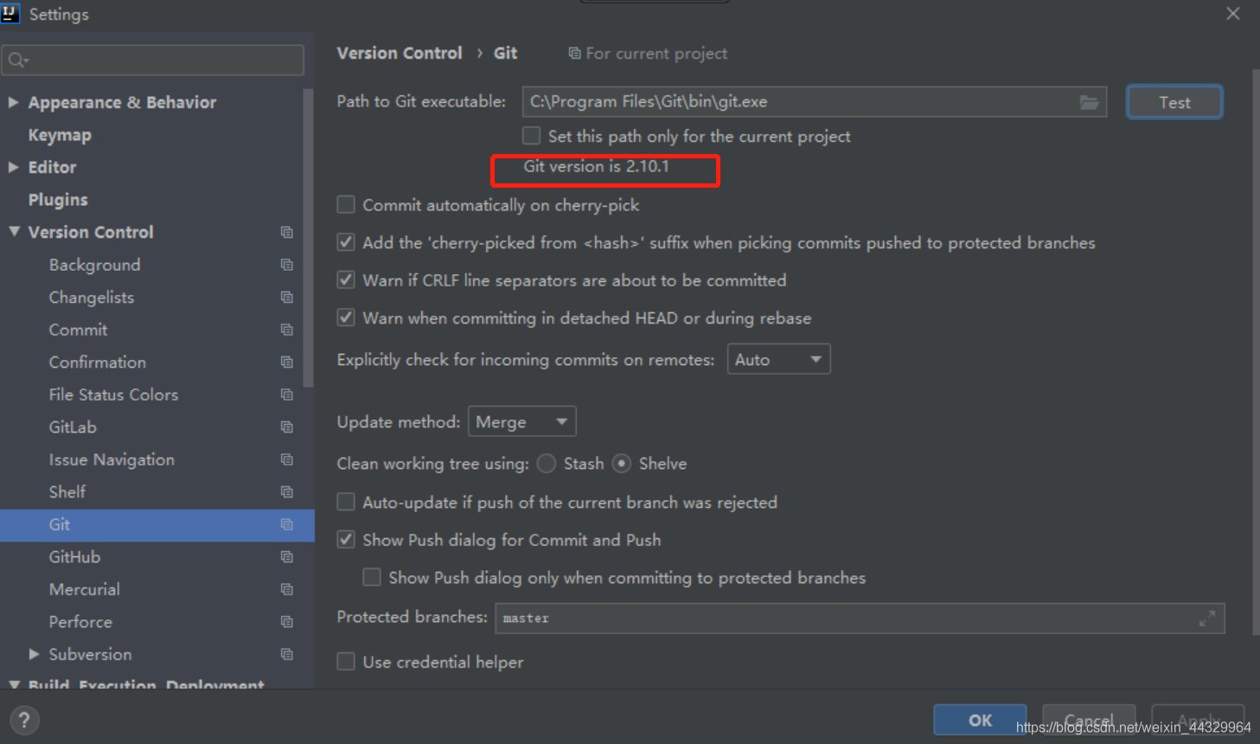Screen dimensions: 1260x744
Task: Click the expand icon in Protected branches field
Action: point(1206,619)
